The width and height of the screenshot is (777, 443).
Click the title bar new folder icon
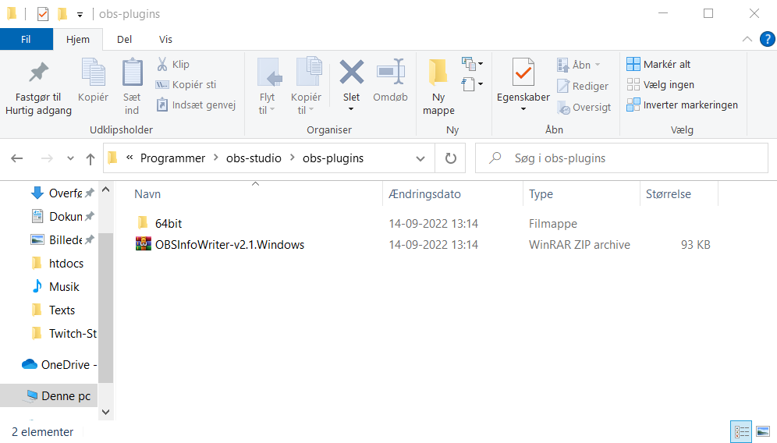click(x=62, y=14)
